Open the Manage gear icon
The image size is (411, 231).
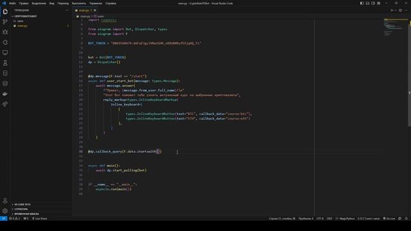click(x=5, y=211)
